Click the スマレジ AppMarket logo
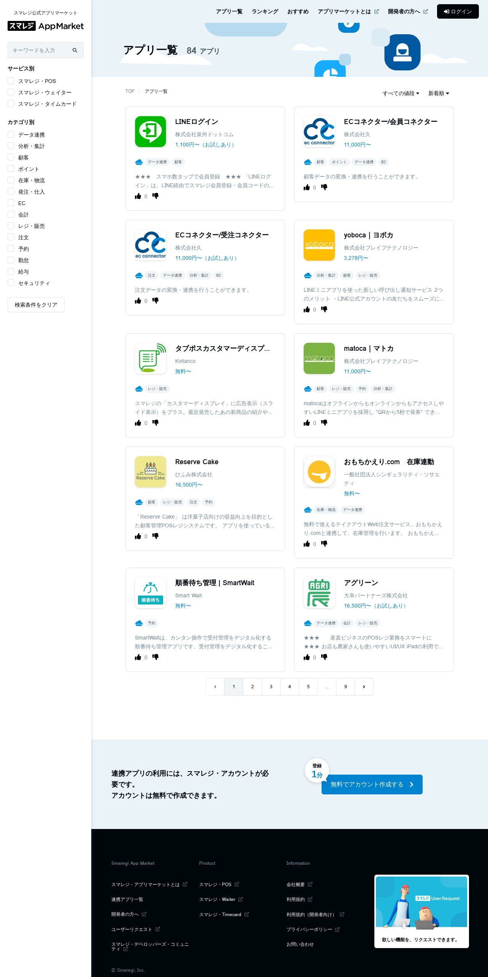The height and width of the screenshot is (977, 488). pyautogui.click(x=46, y=26)
